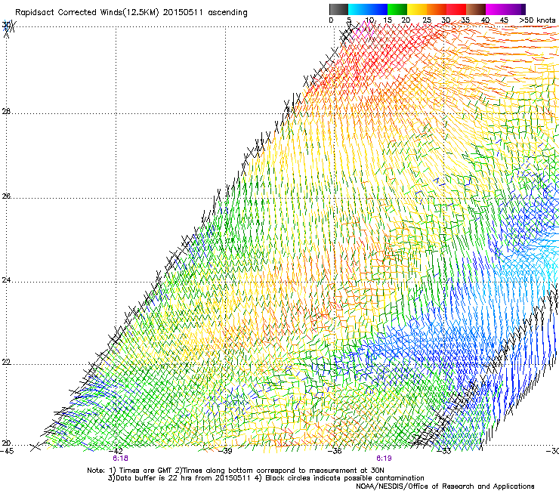
Task: Click the longitude label '-39'
Action: 226,452
